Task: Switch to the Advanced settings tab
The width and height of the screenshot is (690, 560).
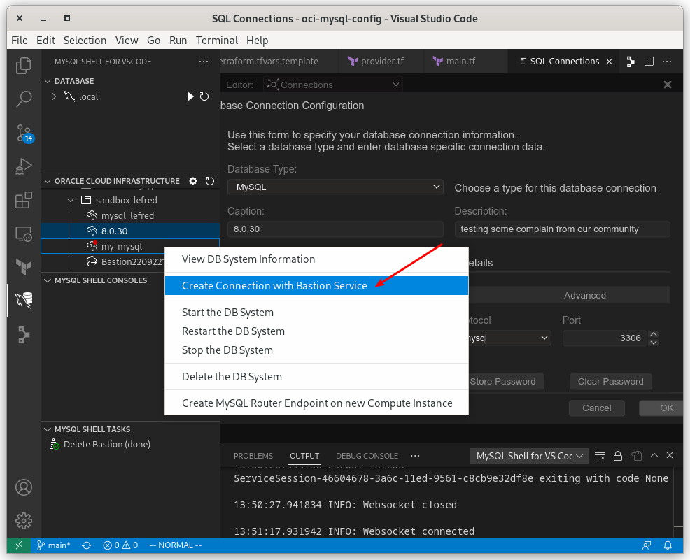Action: [584, 296]
